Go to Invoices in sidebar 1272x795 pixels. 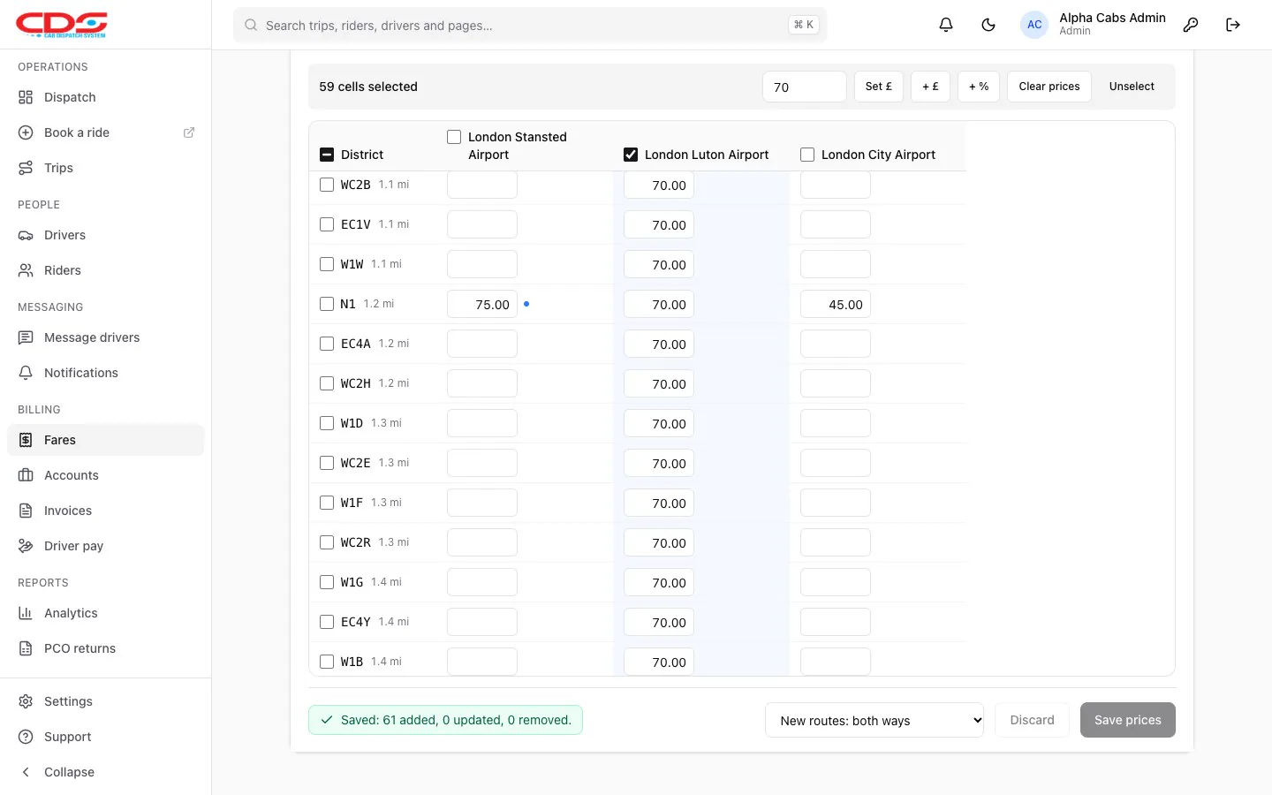click(x=106, y=511)
